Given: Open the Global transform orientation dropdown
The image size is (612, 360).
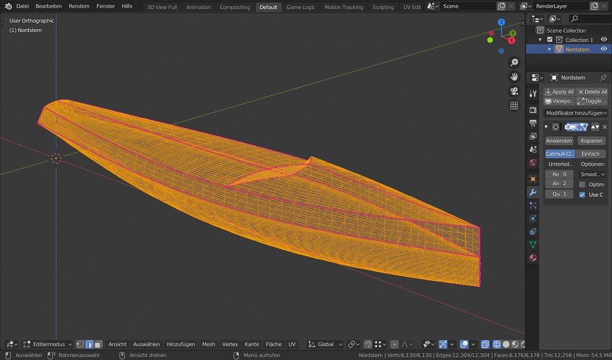Looking at the screenshot, I should pos(326,344).
